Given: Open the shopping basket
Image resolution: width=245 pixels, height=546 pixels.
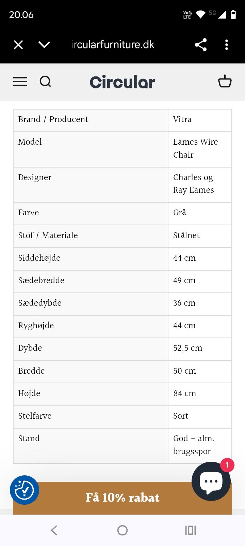Looking at the screenshot, I should point(225,82).
